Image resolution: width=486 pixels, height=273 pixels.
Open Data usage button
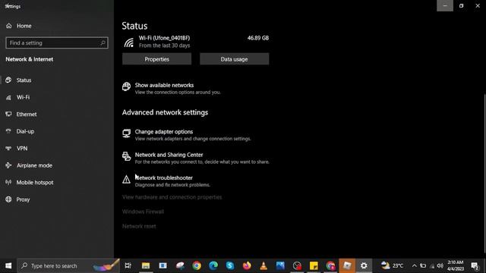pos(235,59)
